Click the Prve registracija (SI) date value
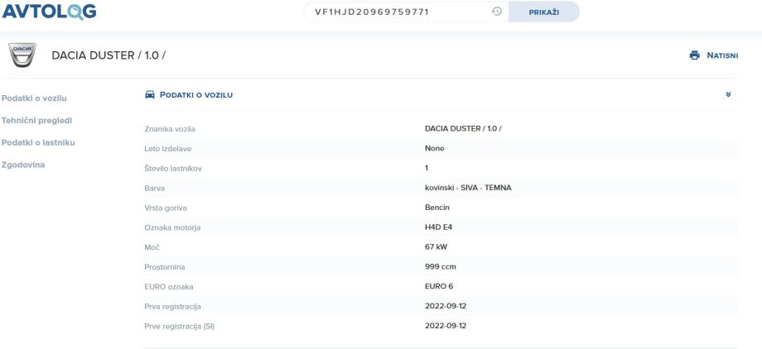Viewport: 762px width, 349px height. [x=446, y=326]
